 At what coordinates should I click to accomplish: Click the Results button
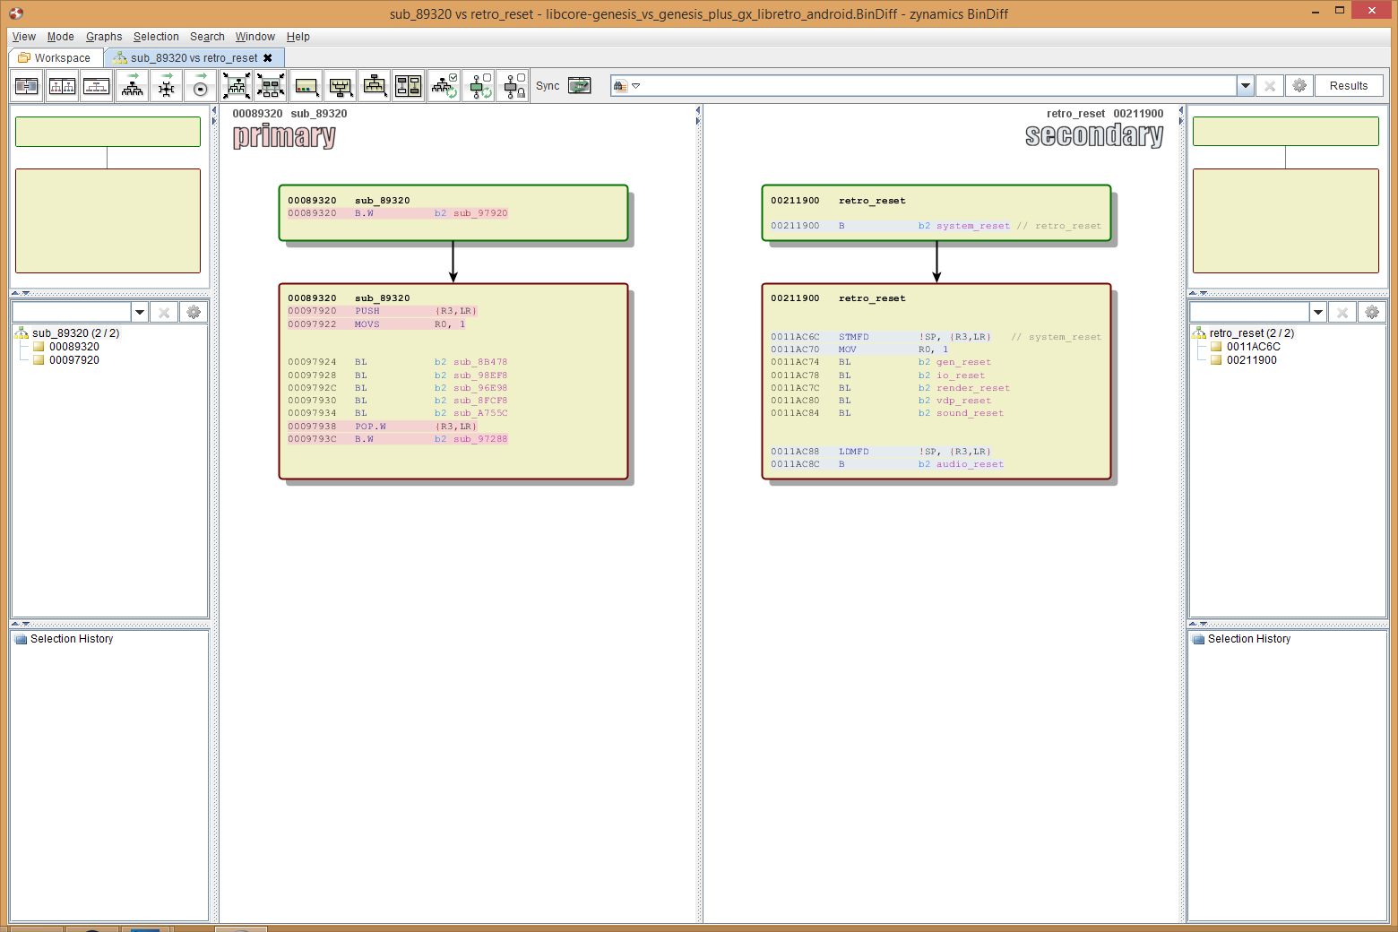pos(1349,86)
